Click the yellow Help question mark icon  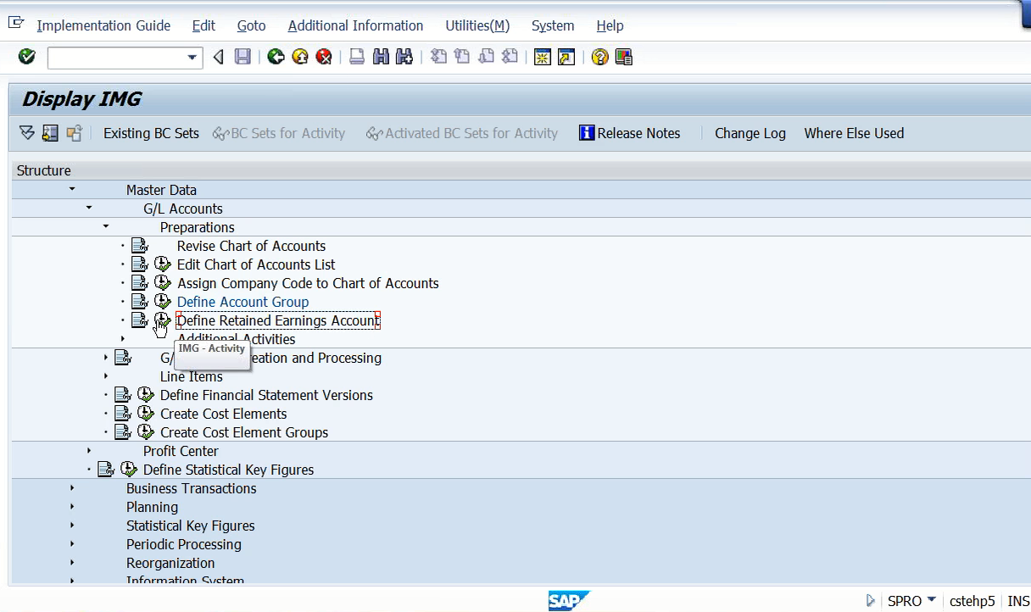600,57
